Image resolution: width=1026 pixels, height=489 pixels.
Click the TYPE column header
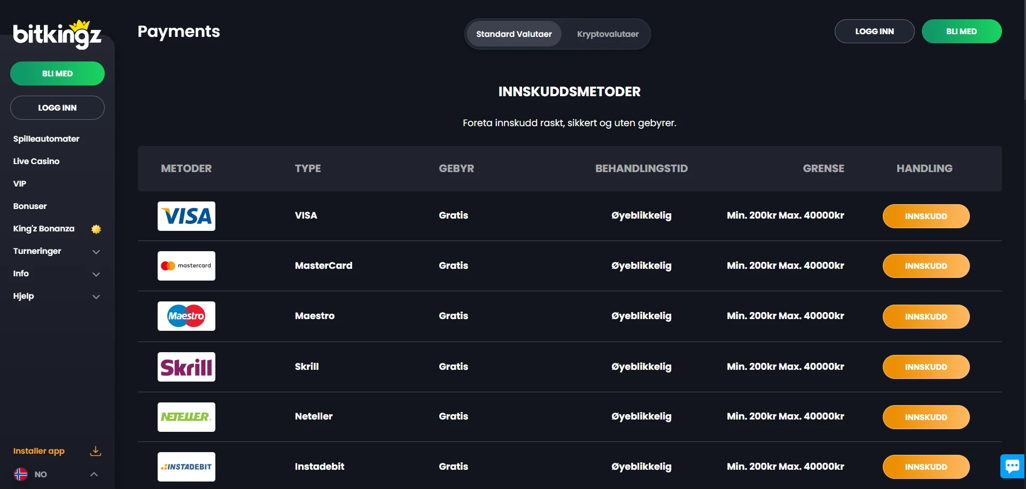tap(308, 168)
